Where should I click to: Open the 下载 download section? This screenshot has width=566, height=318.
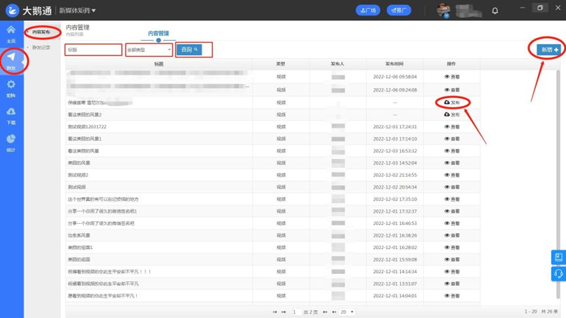[10, 115]
